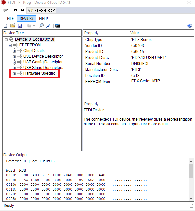Select the Hardware Specific tree item
Image resolution: width=195 pixels, height=211 pixels.
[39, 73]
